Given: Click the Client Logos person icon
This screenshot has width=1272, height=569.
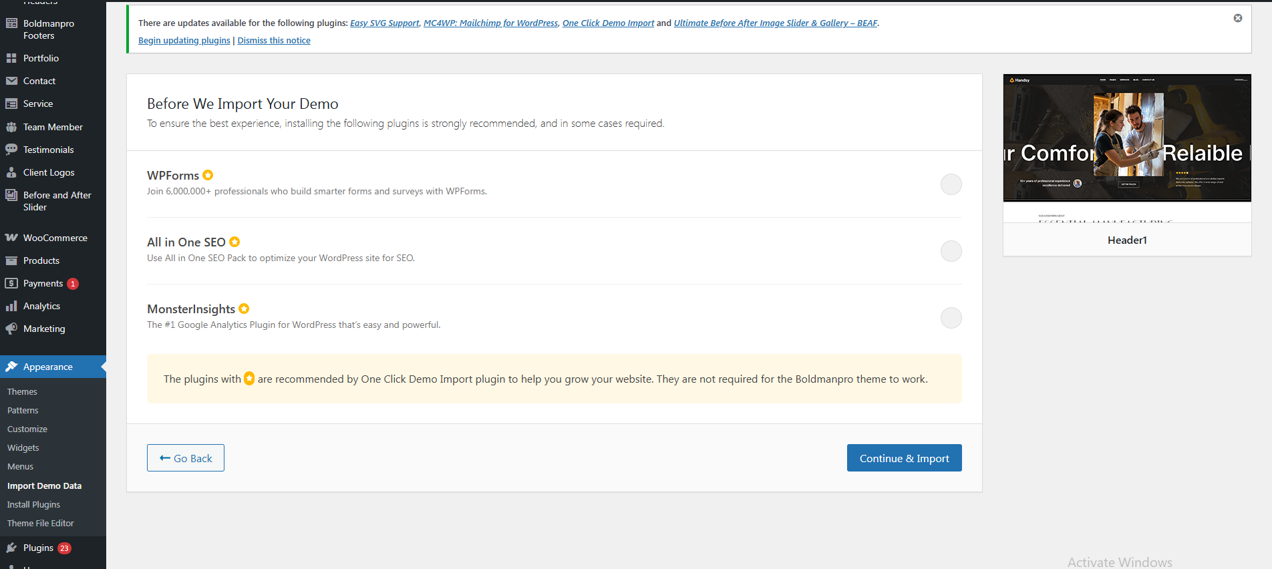Looking at the screenshot, I should (11, 172).
